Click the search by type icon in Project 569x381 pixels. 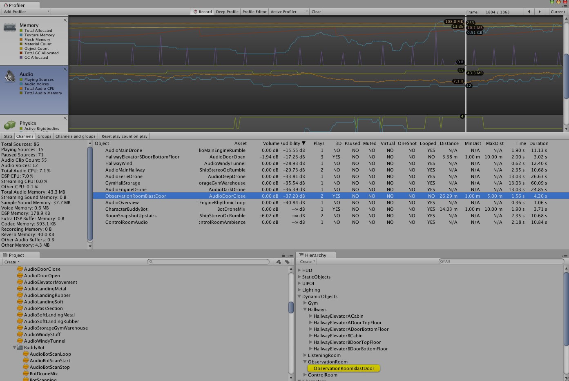point(279,262)
